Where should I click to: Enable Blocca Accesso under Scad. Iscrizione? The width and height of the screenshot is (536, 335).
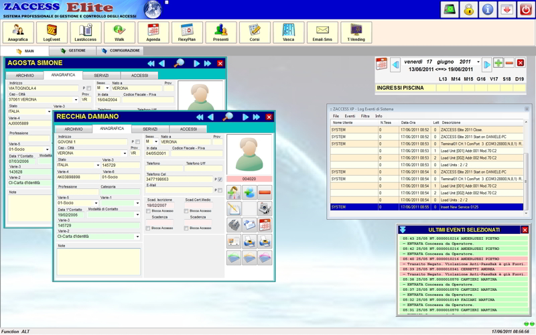[148, 211]
